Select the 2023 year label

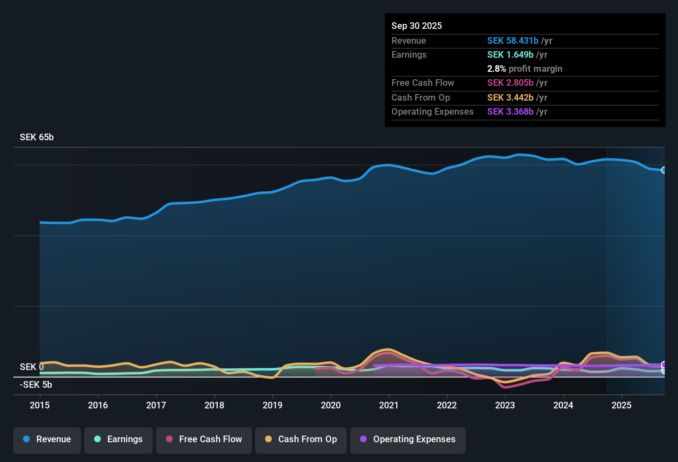[505, 405]
